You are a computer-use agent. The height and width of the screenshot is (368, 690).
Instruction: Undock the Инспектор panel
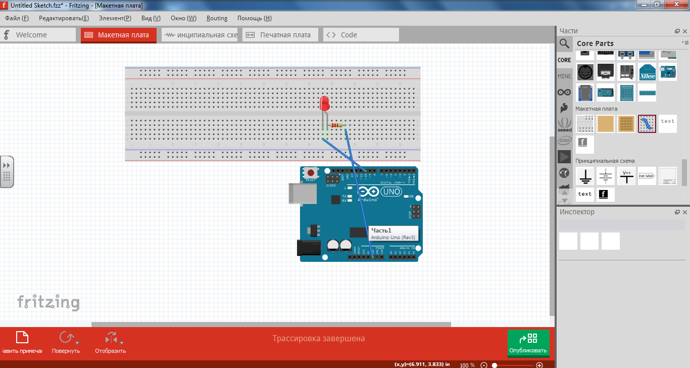click(677, 212)
